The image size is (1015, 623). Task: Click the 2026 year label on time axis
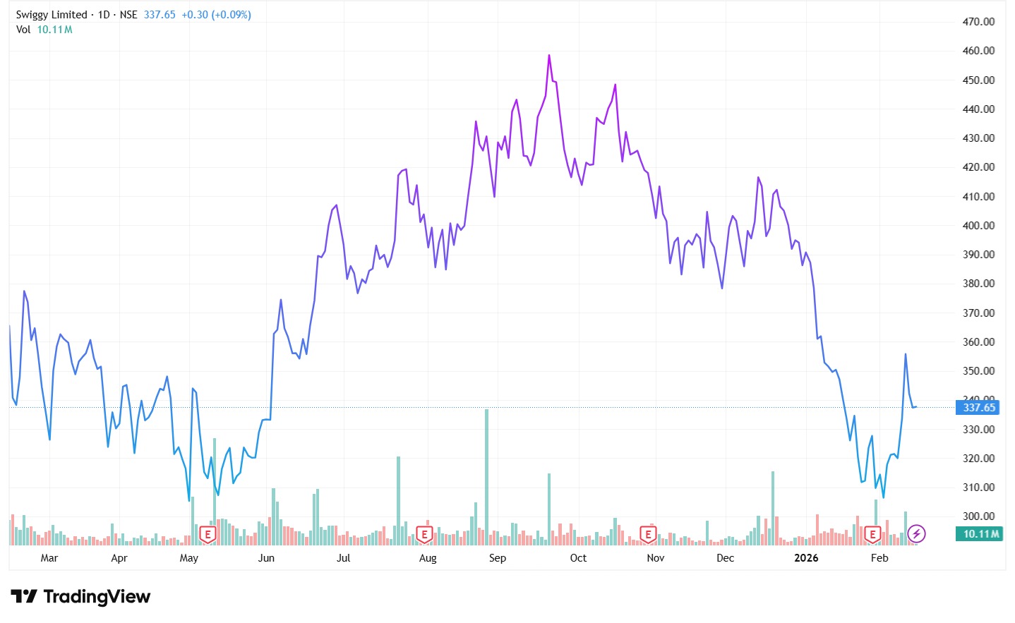pyautogui.click(x=806, y=558)
